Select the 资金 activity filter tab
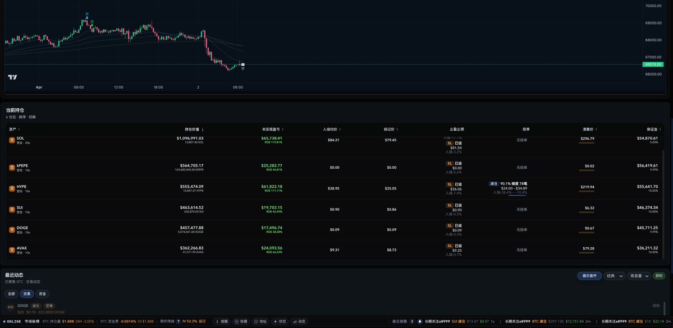Image resolution: width=673 pixels, height=328 pixels. 42,294
